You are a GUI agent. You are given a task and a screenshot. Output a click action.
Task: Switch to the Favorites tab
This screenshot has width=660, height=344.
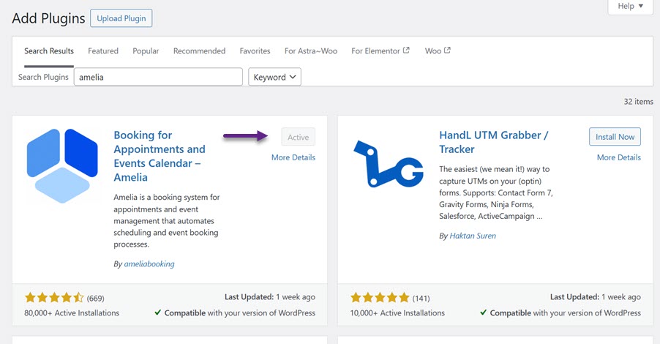point(255,51)
